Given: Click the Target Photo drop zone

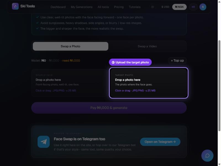Looking at the screenshot, I should point(149,83).
